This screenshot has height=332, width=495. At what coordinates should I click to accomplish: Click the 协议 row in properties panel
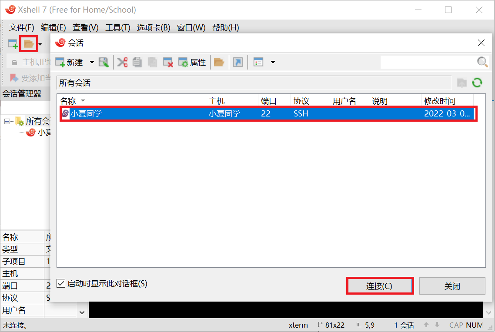pos(25,298)
